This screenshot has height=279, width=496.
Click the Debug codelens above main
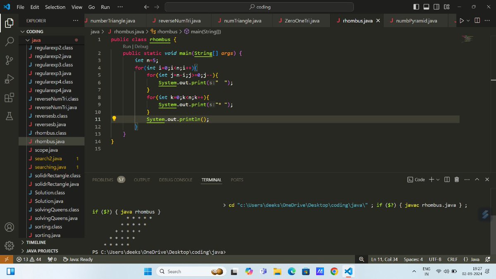coord(141,47)
